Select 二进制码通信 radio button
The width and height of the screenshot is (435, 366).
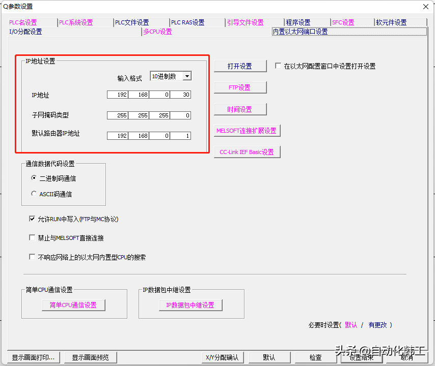point(34,178)
